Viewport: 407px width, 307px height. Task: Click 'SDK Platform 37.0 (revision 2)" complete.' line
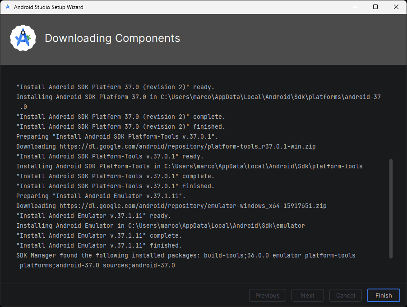[x=120, y=117]
